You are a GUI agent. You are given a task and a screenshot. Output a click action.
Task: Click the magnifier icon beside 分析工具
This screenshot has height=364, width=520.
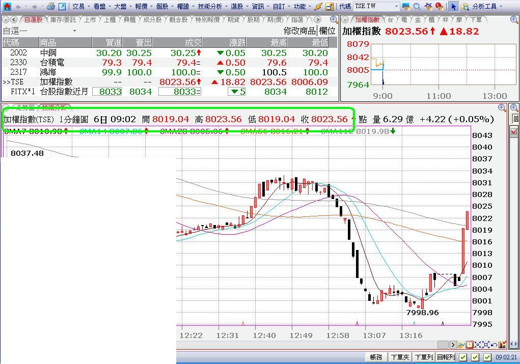point(465,6)
